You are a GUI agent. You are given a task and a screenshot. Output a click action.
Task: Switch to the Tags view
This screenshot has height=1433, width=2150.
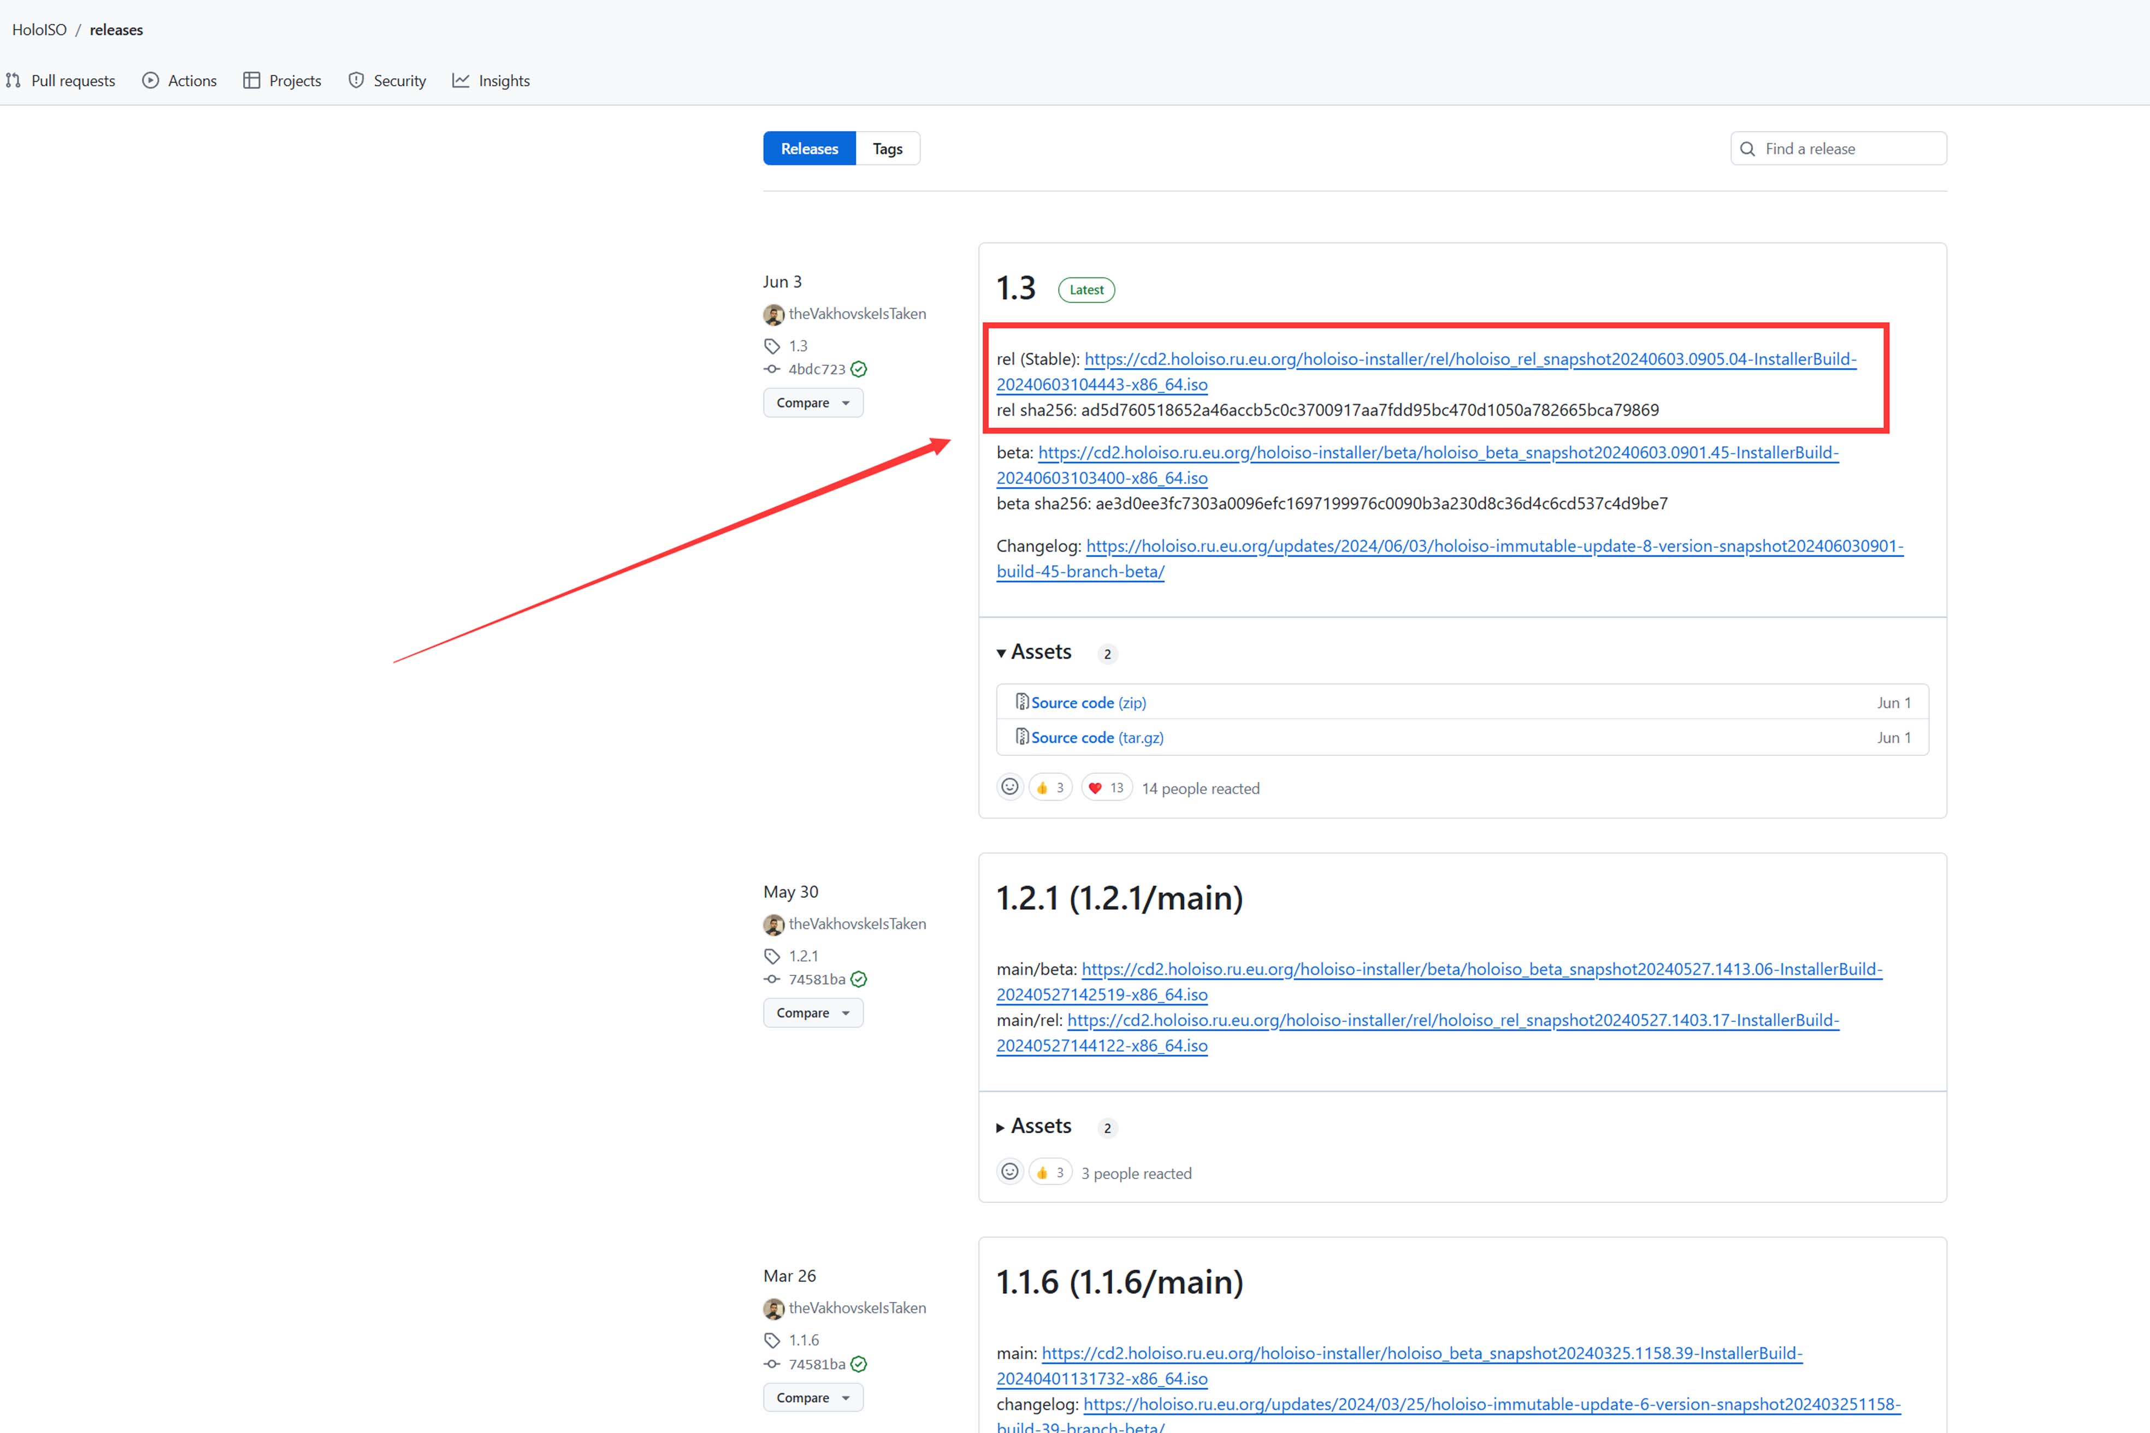[887, 148]
